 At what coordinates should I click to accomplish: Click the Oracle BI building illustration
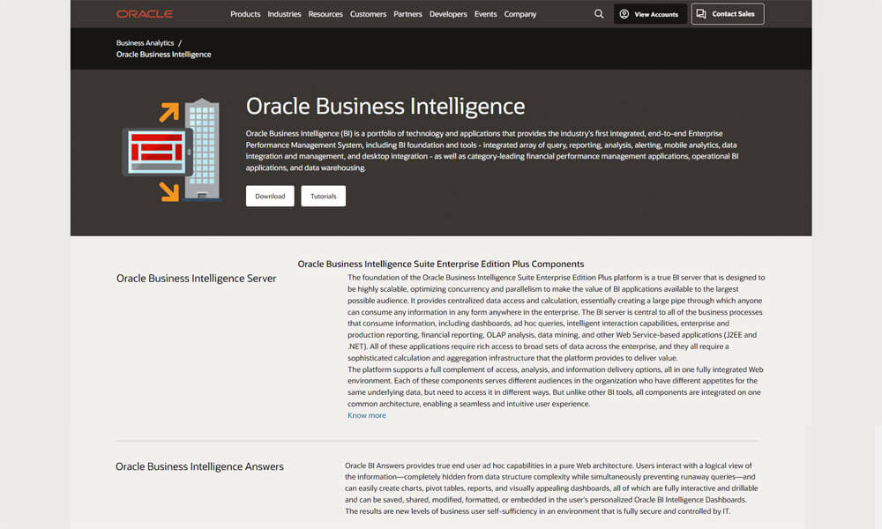tap(172, 150)
